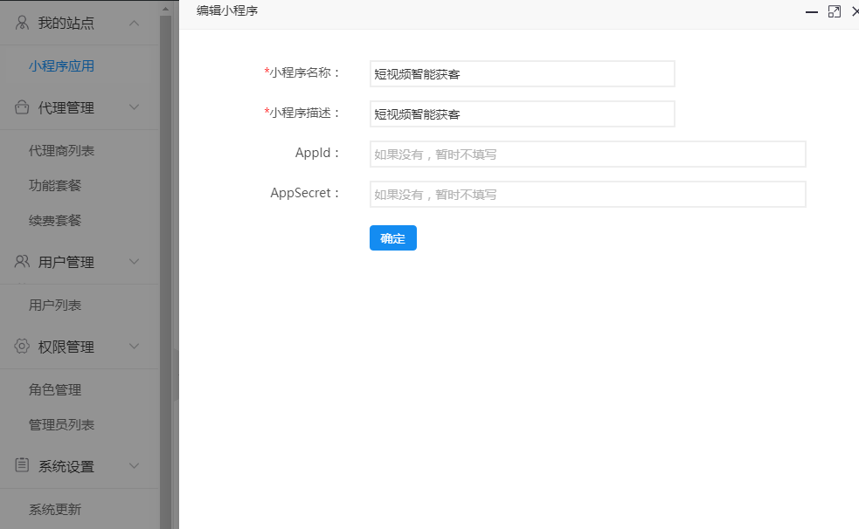The width and height of the screenshot is (859, 529).
Task: Toggle the 系统设置 chevron
Action: tap(135, 465)
